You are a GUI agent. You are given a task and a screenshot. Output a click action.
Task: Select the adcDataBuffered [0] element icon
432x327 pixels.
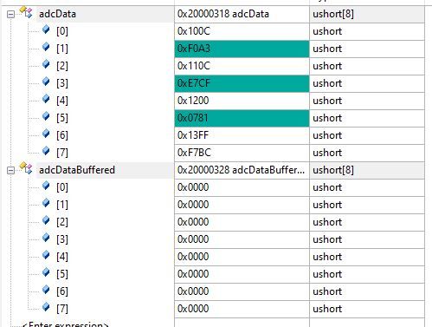pyautogui.click(x=46, y=186)
